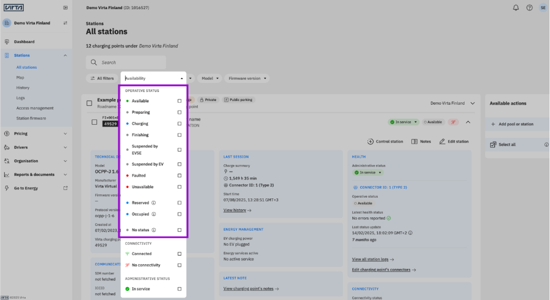Click the no-connectivity red badge on the station row

click(x=453, y=122)
